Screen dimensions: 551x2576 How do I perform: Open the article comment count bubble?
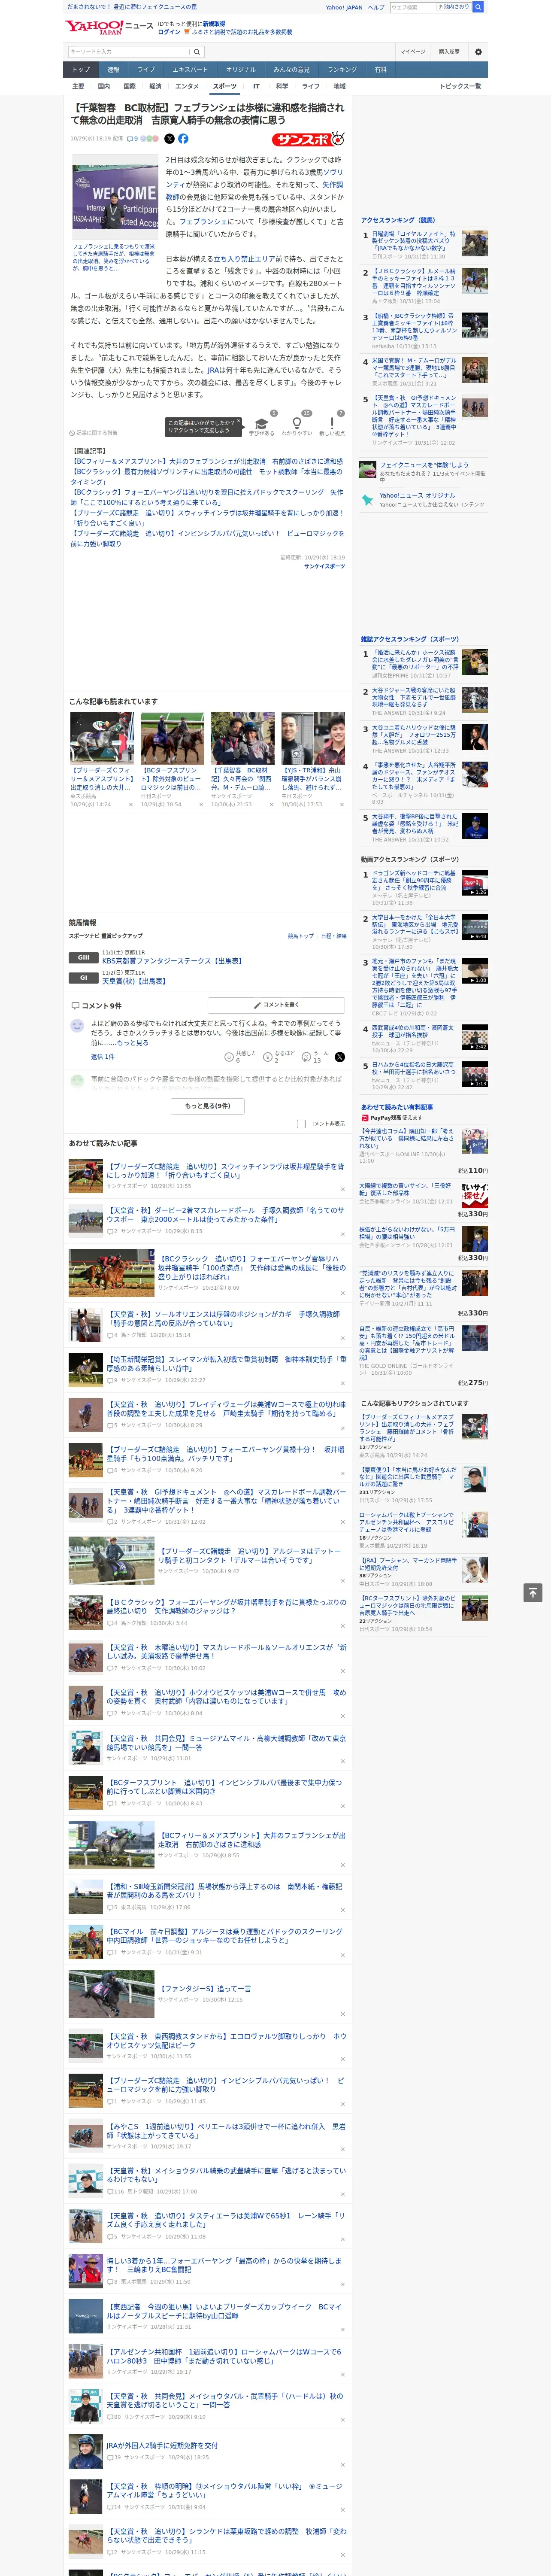pos(132,139)
